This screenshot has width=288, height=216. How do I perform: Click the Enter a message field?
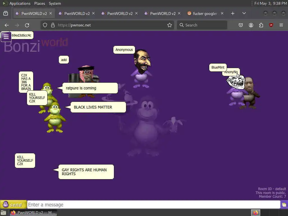coord(154,205)
